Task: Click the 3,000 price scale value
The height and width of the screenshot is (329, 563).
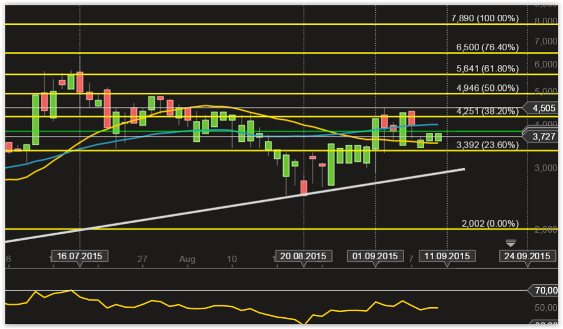Action: click(546, 168)
